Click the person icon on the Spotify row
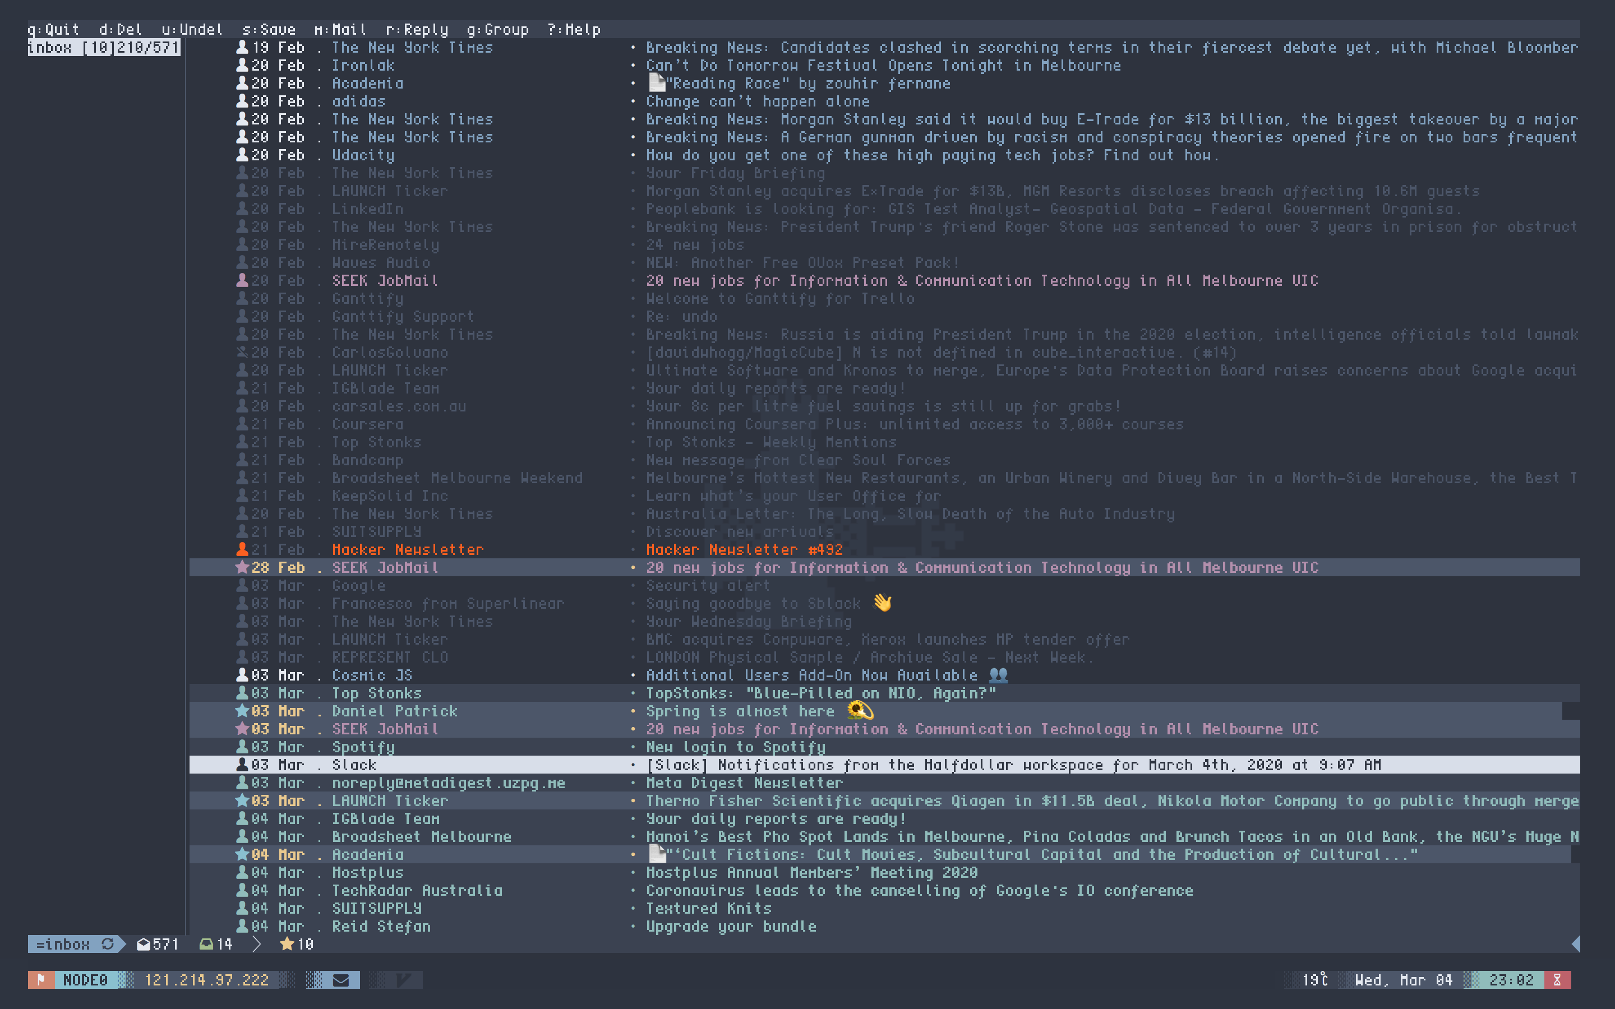 pyautogui.click(x=242, y=747)
